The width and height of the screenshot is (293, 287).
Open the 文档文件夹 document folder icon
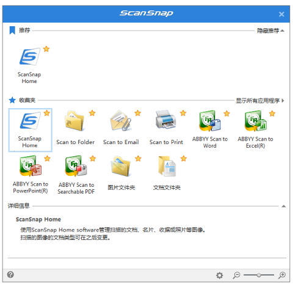[167, 173]
